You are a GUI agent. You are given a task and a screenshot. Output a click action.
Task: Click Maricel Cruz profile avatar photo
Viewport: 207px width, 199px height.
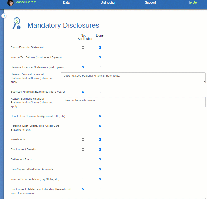[10, 3]
